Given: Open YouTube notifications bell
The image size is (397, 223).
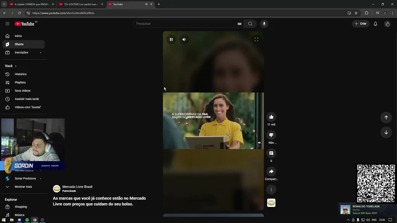Looking at the screenshot, I should [x=375, y=24].
